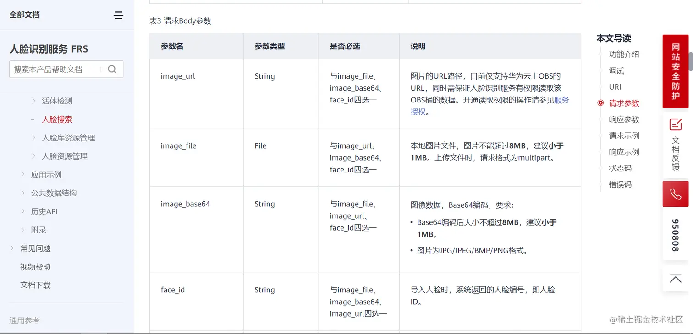Click the 通用参考 sidebar label

tap(25, 320)
